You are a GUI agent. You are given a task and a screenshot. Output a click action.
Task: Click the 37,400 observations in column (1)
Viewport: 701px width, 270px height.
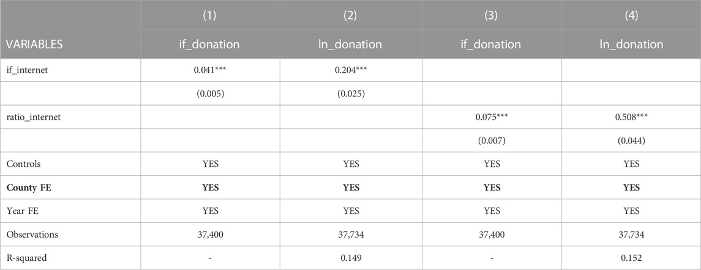(210, 235)
